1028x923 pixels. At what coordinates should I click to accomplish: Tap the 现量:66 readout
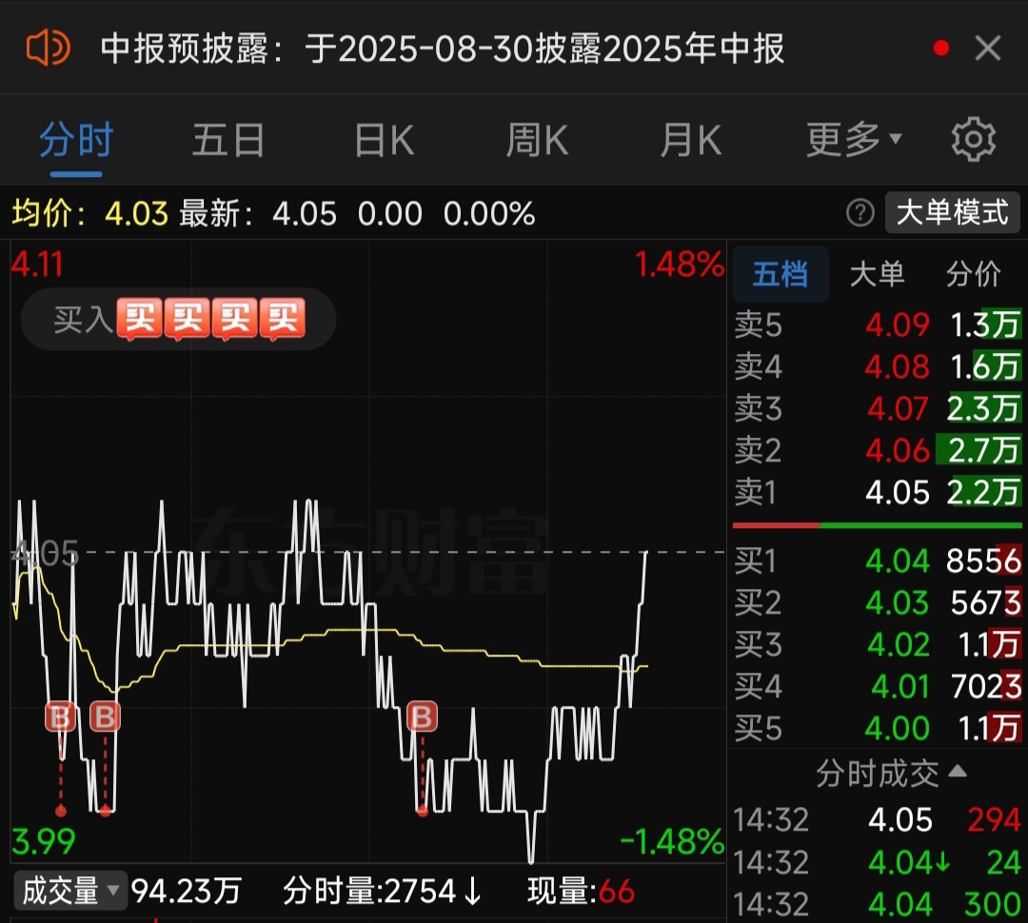tap(581, 891)
